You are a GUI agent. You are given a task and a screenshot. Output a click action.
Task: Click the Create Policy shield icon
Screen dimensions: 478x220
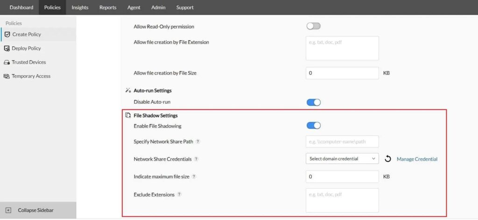click(x=7, y=35)
